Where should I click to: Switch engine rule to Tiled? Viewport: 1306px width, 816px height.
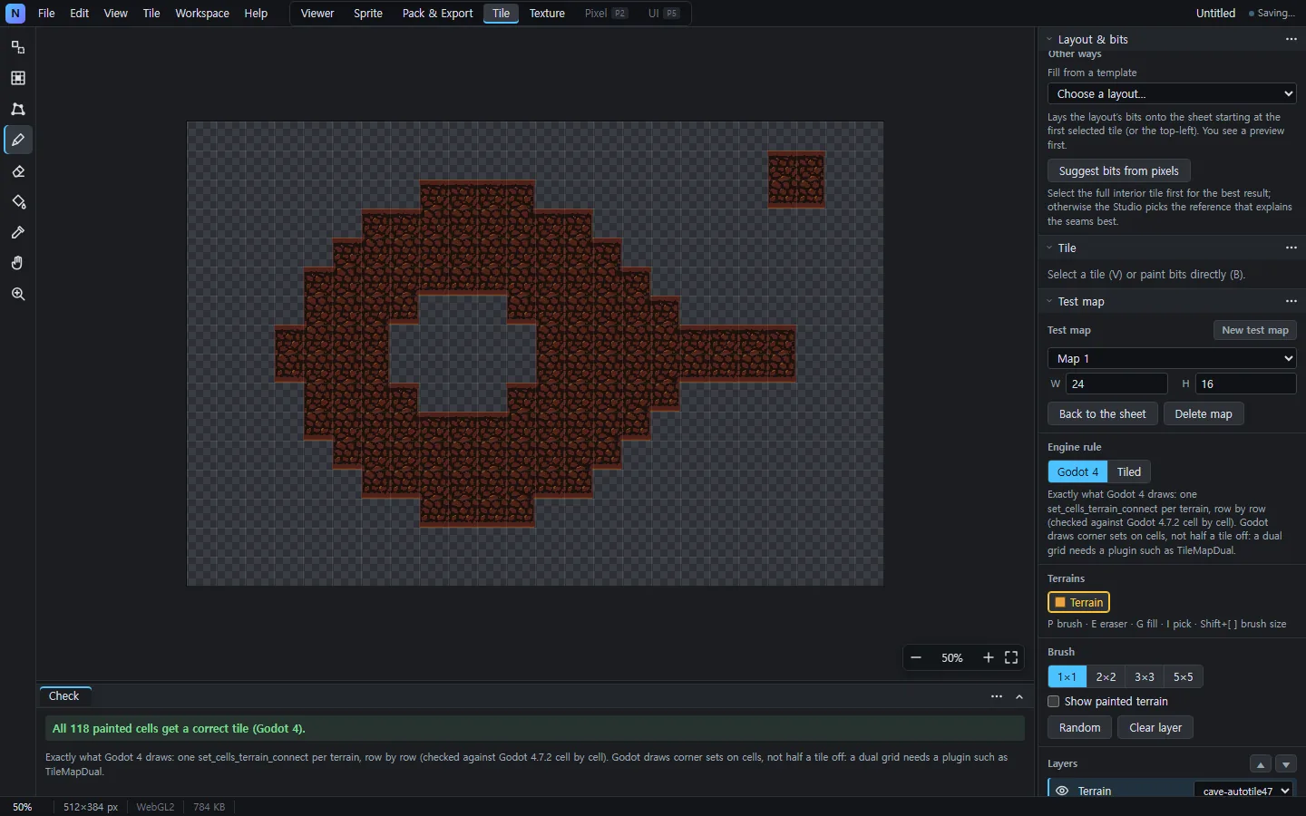(1129, 471)
